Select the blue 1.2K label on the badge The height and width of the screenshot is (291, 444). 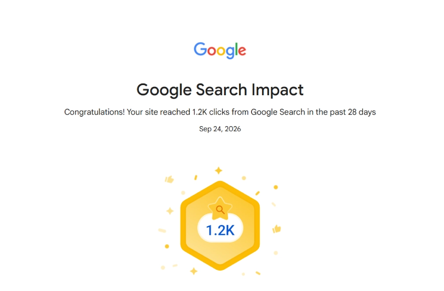click(220, 230)
